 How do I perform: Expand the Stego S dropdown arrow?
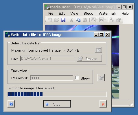(97, 20)
